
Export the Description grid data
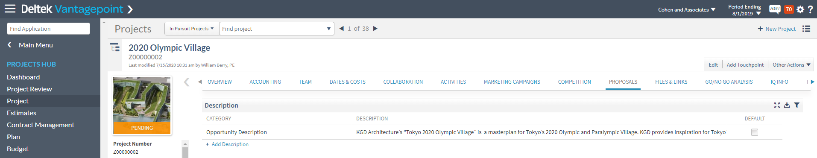pyautogui.click(x=787, y=105)
